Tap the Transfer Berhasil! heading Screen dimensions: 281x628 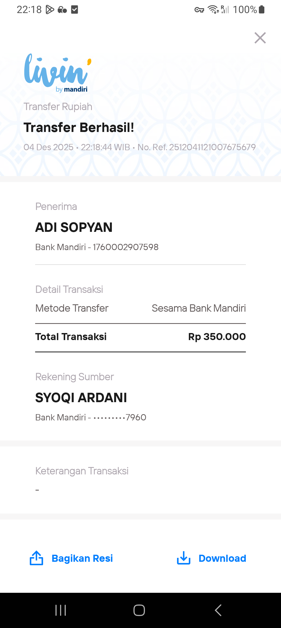click(x=79, y=128)
